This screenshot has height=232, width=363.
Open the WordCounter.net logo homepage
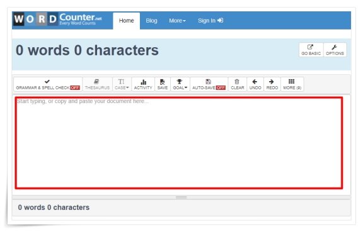click(57, 19)
